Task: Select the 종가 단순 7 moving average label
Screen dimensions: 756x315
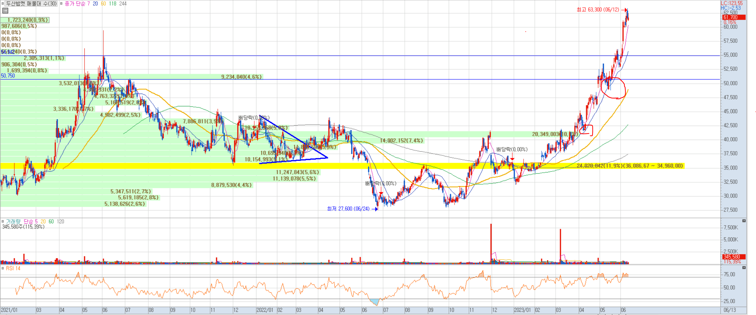Action: pyautogui.click(x=77, y=4)
